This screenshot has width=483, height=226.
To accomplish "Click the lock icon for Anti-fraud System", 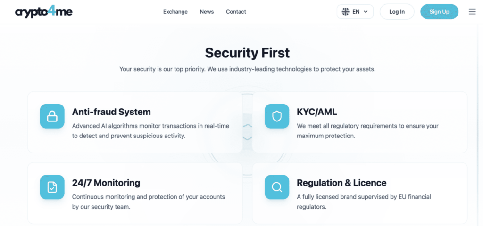I will coord(52,116).
